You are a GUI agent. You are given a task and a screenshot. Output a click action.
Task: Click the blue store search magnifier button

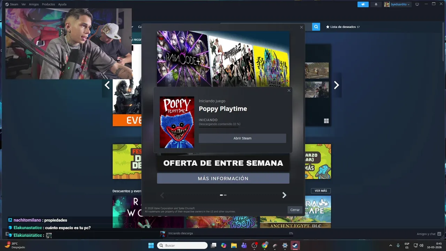point(316,27)
